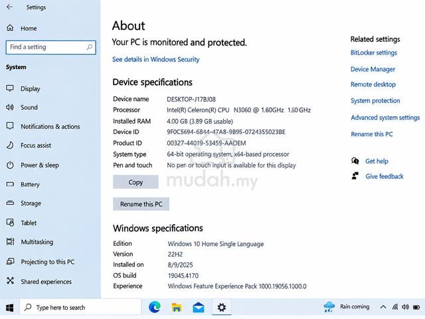The height and width of the screenshot is (319, 425).
Task: Click the Settings gear on taskbar
Action: (221, 307)
